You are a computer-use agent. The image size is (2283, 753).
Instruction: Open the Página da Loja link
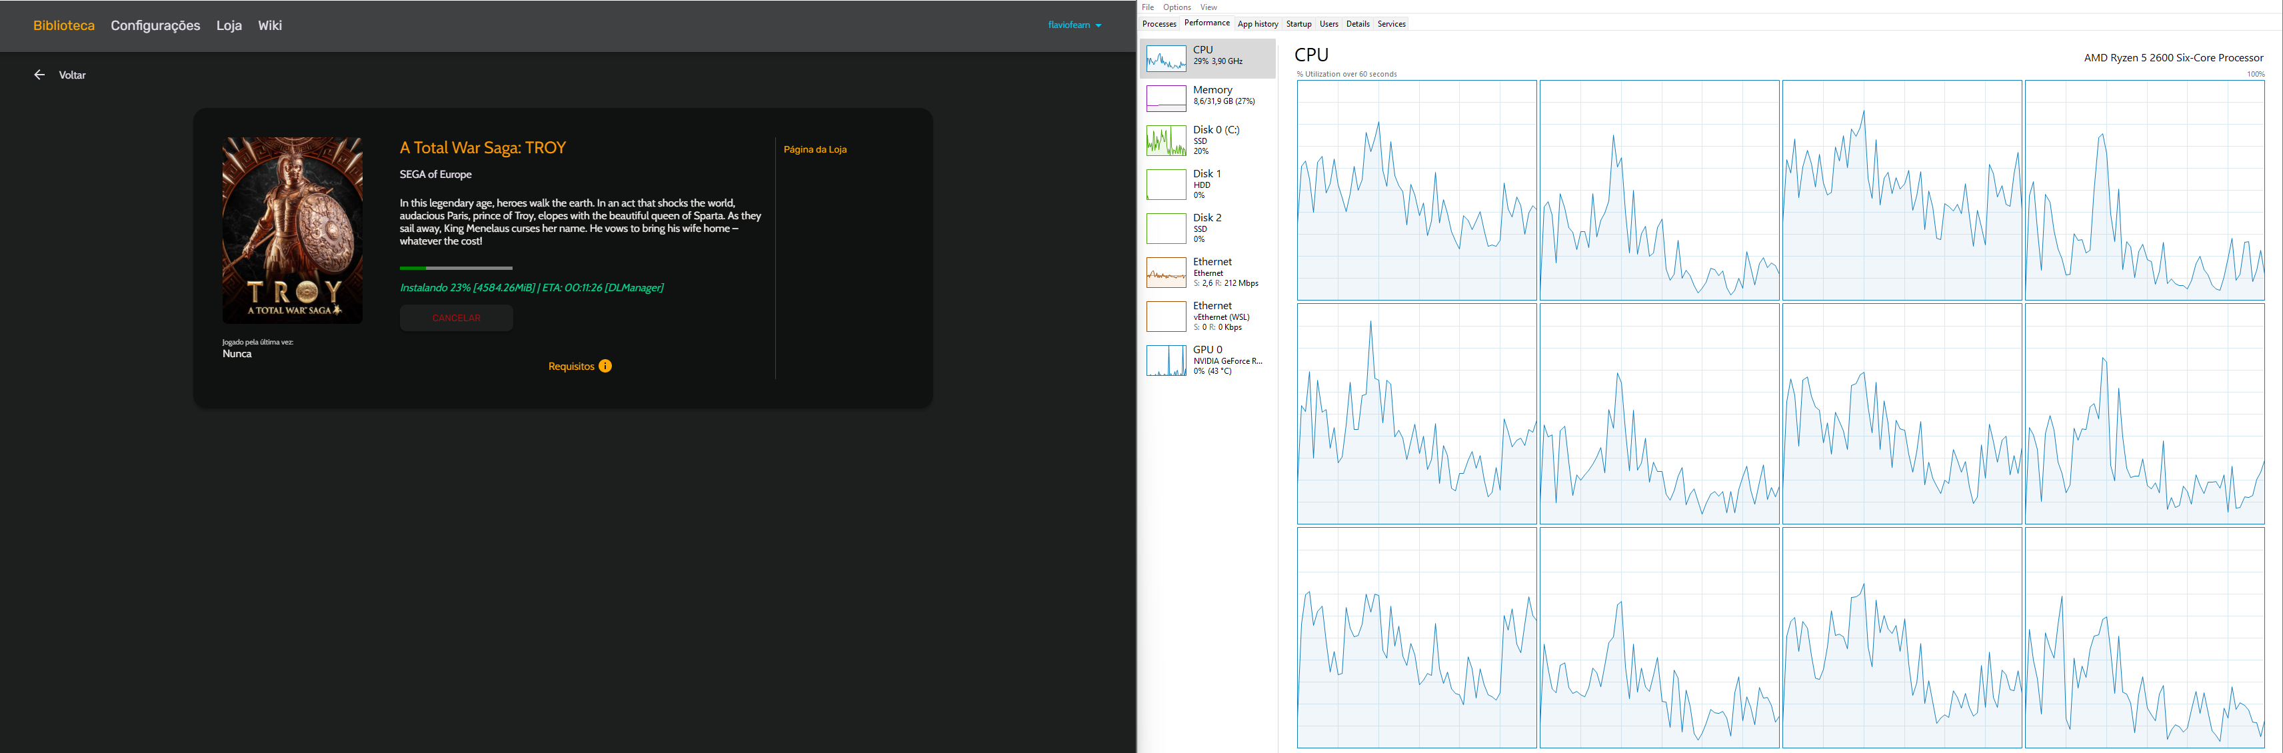click(x=815, y=149)
